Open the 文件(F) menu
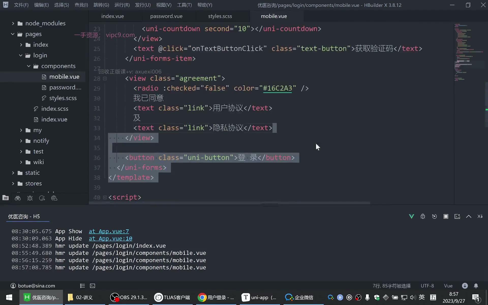Image resolution: width=488 pixels, height=305 pixels. tap(21, 5)
